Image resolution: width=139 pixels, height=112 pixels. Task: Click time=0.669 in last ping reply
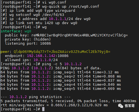(x=104, y=89)
